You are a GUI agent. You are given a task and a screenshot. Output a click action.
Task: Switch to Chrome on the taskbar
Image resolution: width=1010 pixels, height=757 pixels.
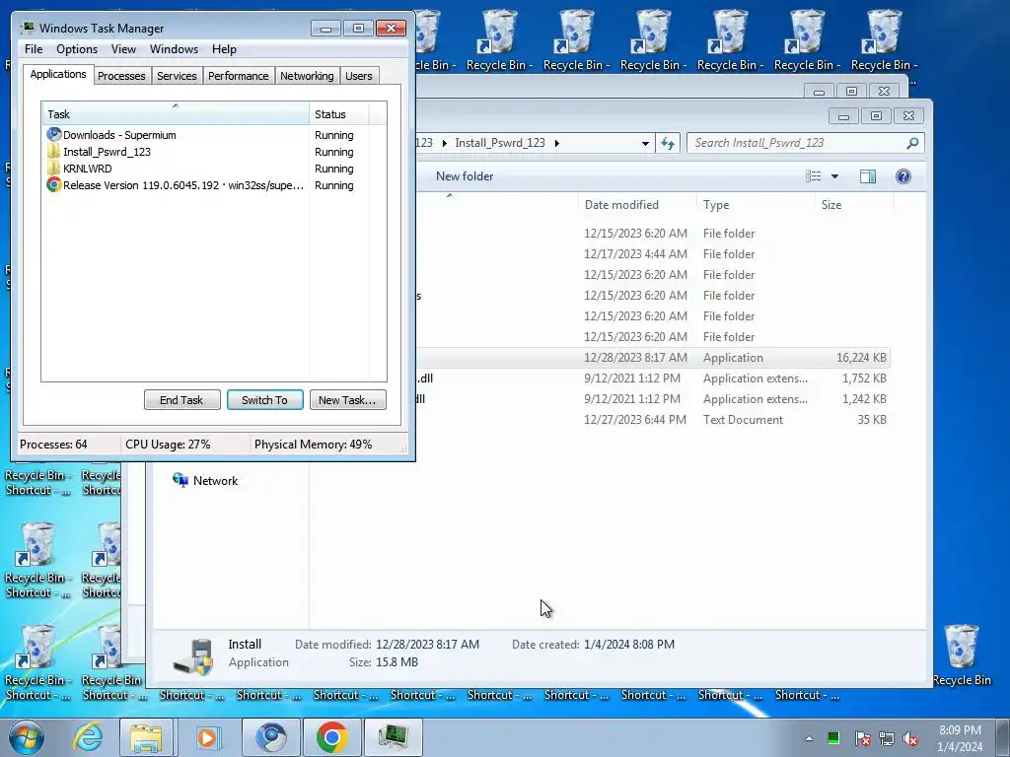pos(331,737)
